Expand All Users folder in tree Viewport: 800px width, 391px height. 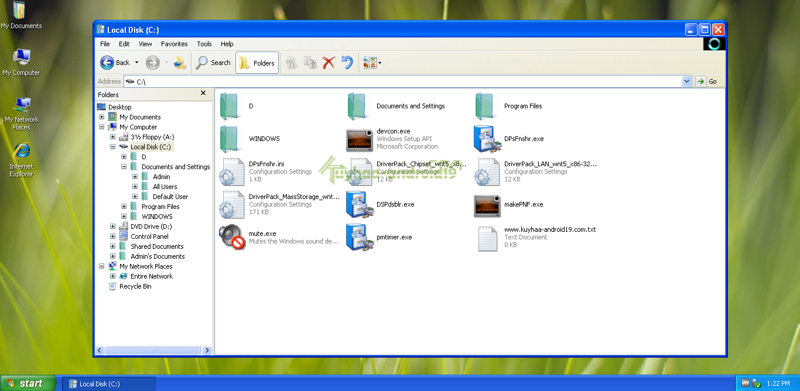point(135,187)
